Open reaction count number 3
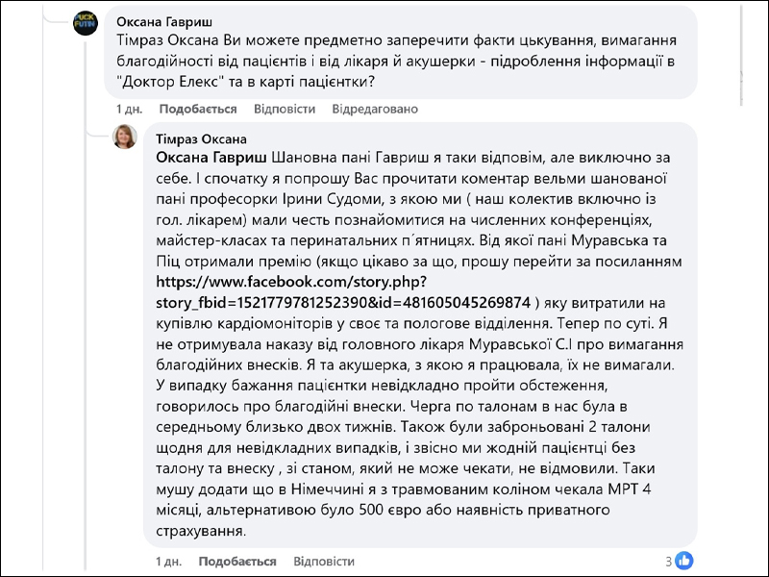The image size is (769, 577). 668,562
